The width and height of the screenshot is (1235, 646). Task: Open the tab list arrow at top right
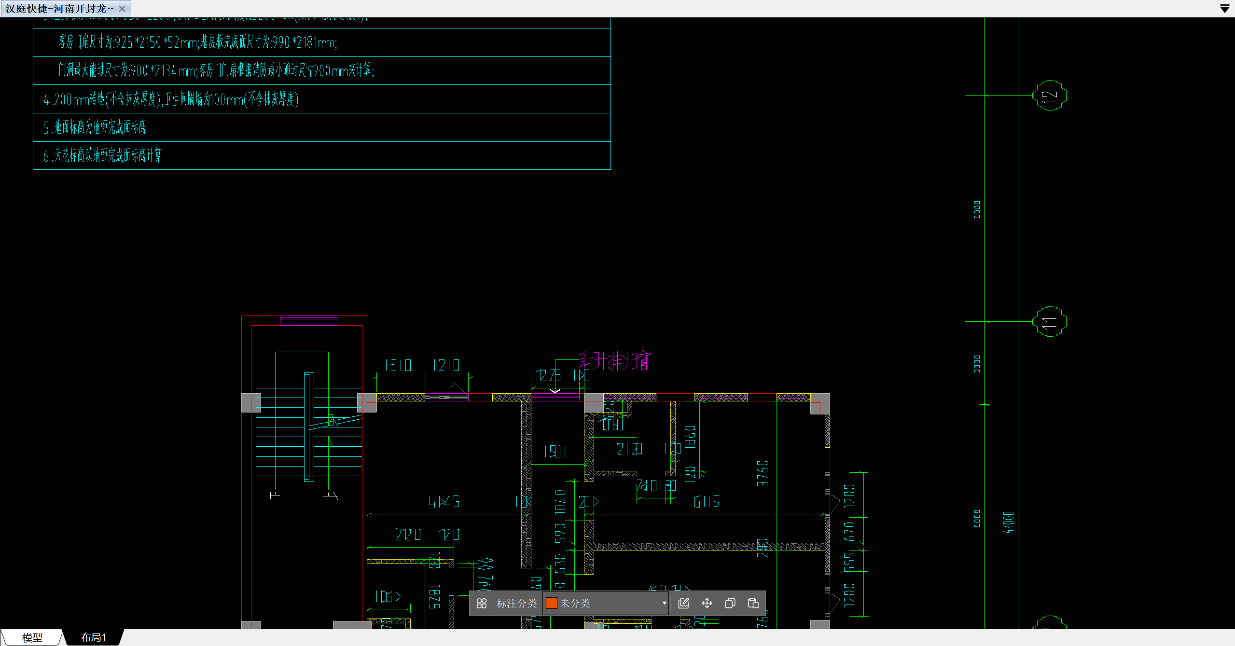(1224, 9)
